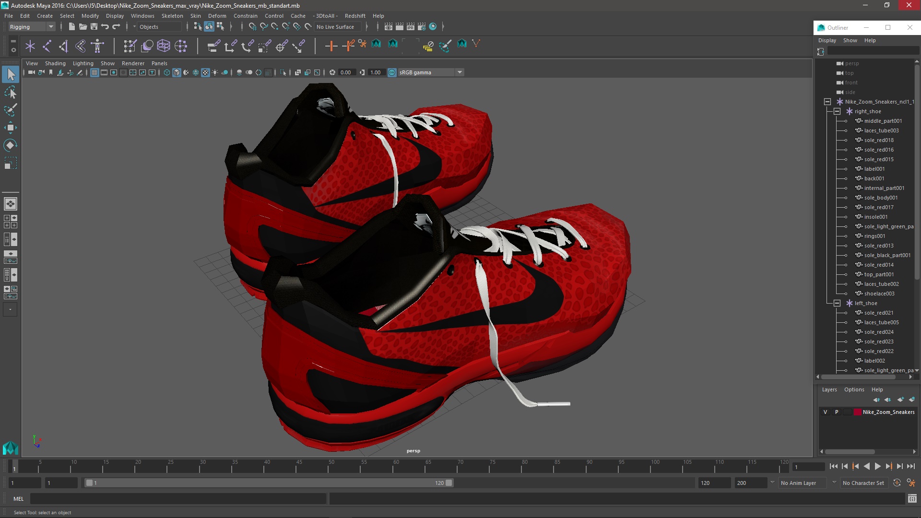Open the sRGB gamma dropdown
Screen dimensions: 921x518
click(431, 72)
